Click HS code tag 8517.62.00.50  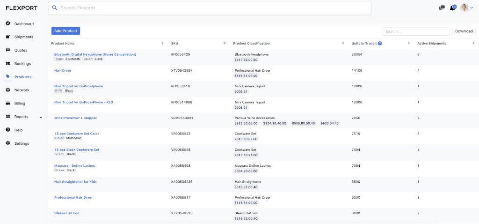click(246, 60)
